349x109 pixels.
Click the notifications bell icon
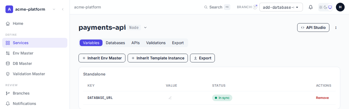pos(311,7)
